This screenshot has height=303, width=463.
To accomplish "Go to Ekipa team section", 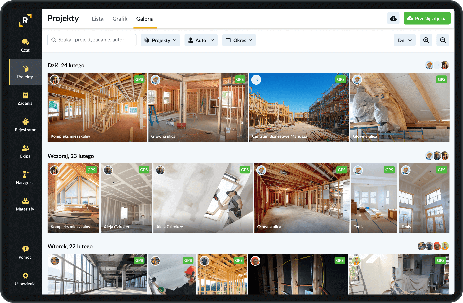I will (25, 151).
